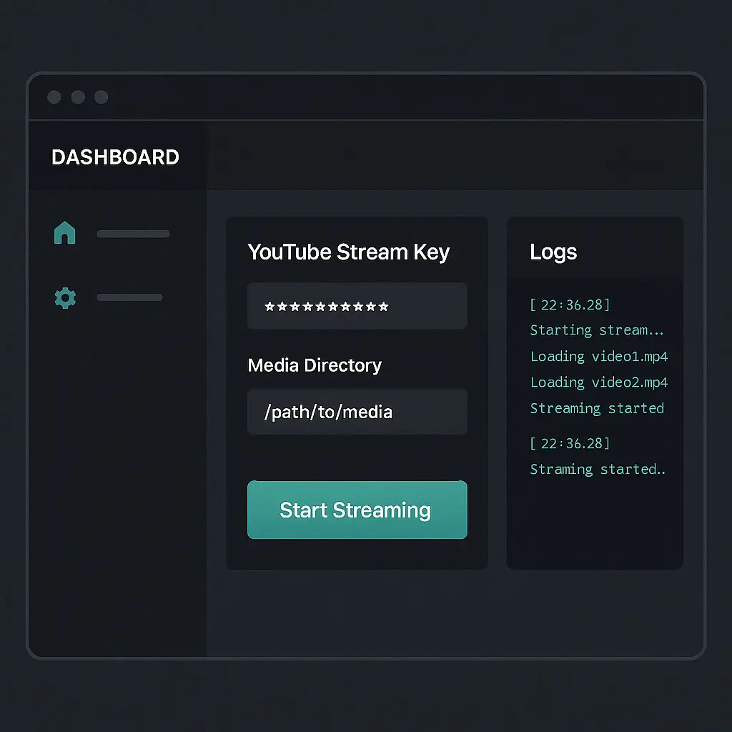Click the last "Straming started.." log line

(598, 470)
